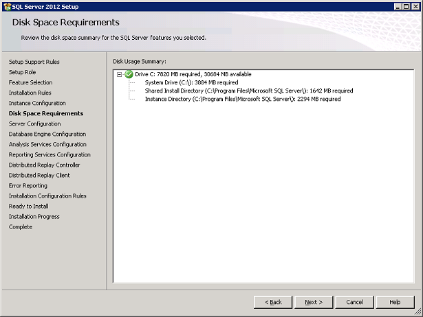Viewport: 423px width, 317px height.
Task: Go back with the Back button
Action: pyautogui.click(x=273, y=302)
